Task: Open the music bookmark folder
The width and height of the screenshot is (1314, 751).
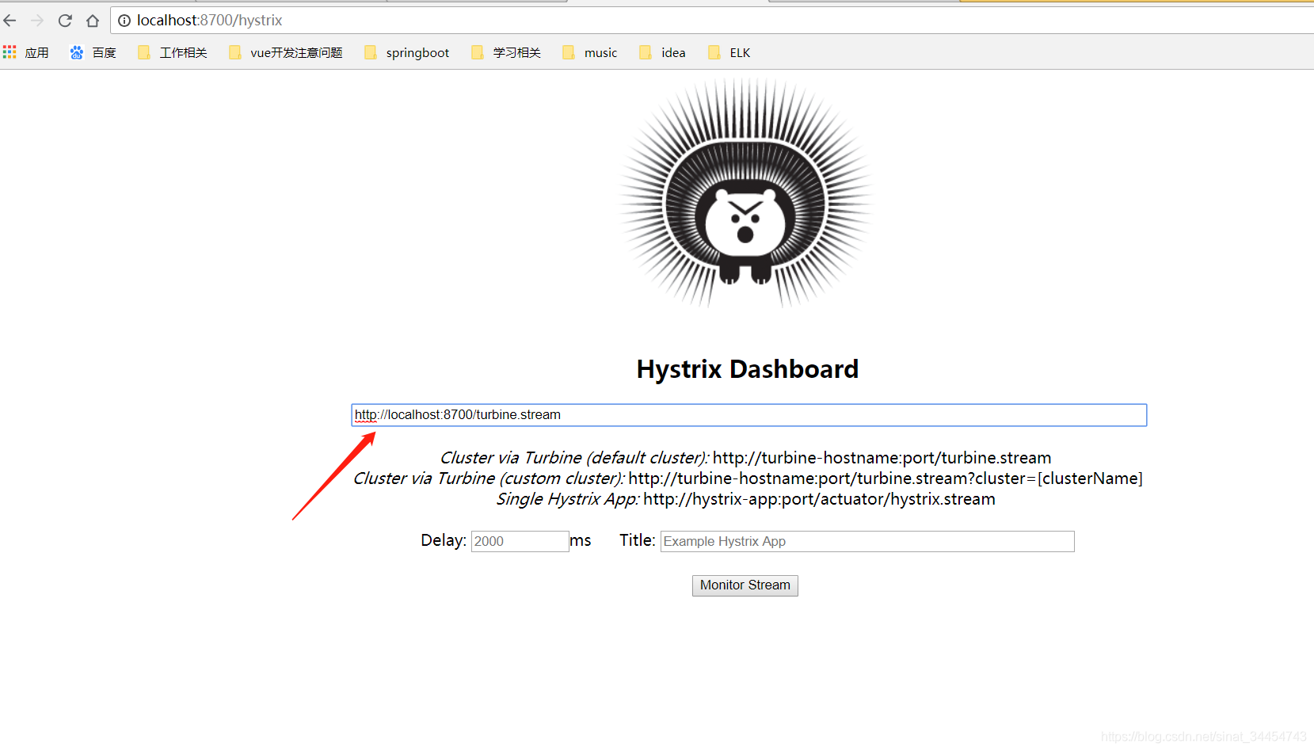Action: [x=590, y=52]
